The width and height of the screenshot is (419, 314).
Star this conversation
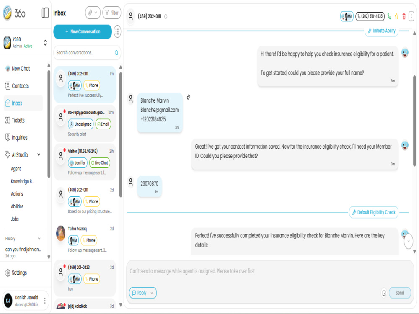click(396, 16)
